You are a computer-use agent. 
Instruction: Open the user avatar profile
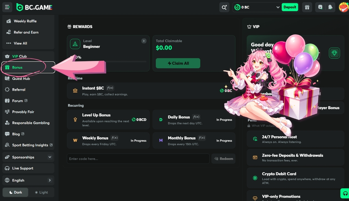click(344, 7)
